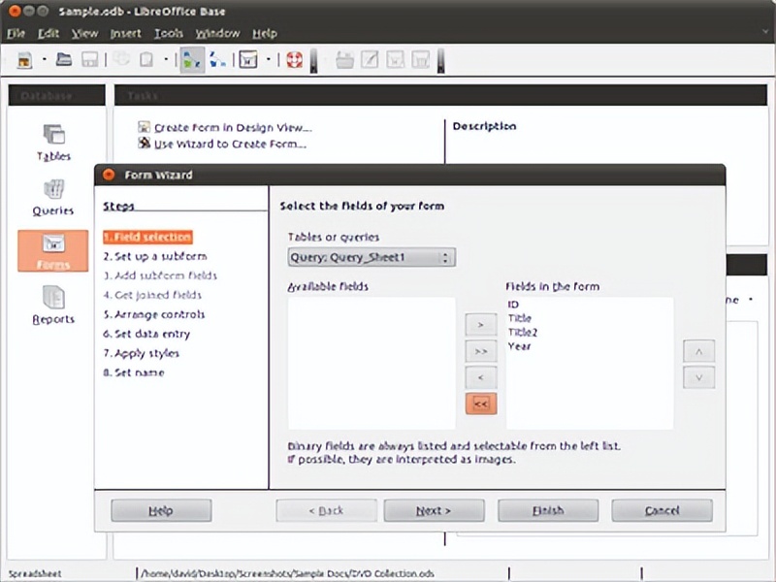Open the Window menu
This screenshot has width=776, height=582.
coord(217,34)
